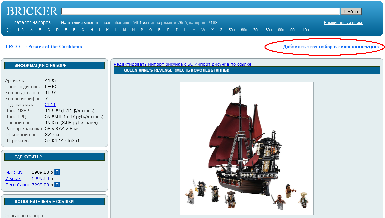Viewport: 385px width, 218px height.
Task: Click piece count value 1097
Action: pyautogui.click(x=50, y=92)
